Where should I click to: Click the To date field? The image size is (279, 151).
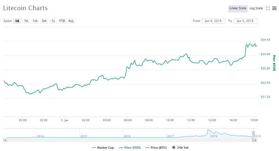tap(245, 21)
